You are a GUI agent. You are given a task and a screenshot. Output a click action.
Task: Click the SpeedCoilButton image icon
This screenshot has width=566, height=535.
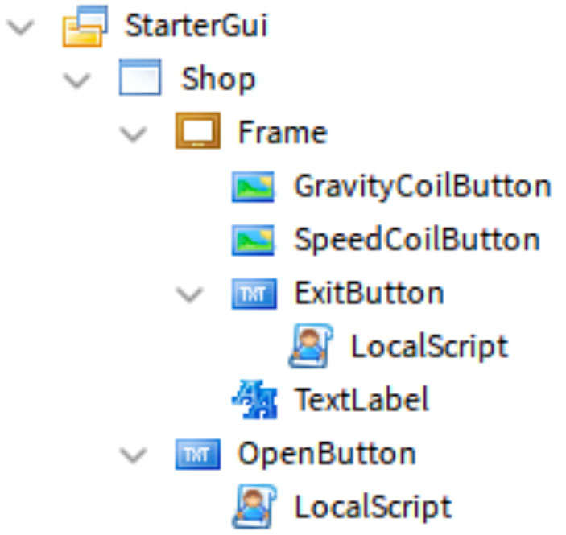pos(253,240)
